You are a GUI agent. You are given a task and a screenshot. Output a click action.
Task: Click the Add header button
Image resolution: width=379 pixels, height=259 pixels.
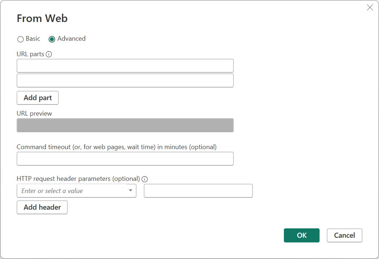[42, 207]
